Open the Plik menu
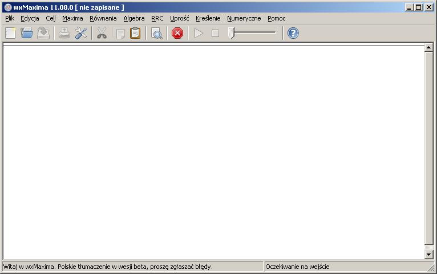Image resolution: width=437 pixels, height=274 pixels. pos(10,18)
